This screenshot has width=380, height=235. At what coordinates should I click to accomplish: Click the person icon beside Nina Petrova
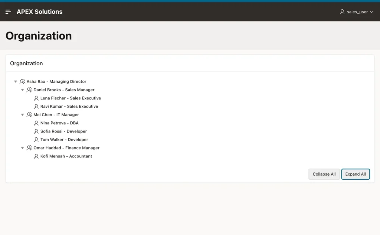(36, 123)
